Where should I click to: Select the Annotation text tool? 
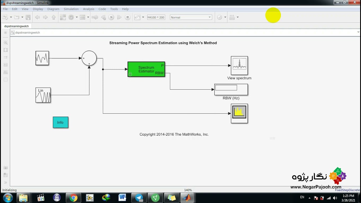5,65
